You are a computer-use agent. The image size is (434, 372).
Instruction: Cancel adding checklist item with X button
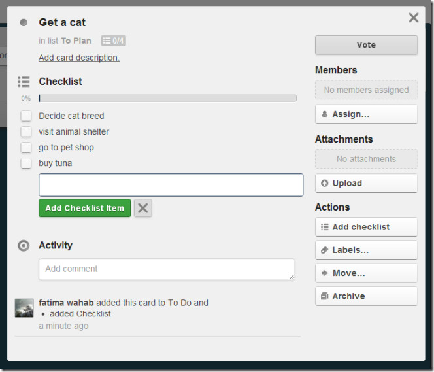tap(143, 208)
